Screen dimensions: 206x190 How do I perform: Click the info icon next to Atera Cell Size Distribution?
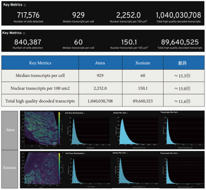click(84, 113)
